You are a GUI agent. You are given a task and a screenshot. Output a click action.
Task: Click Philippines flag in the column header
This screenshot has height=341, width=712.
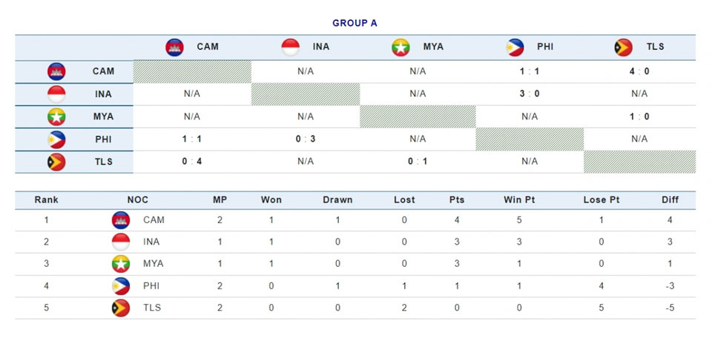515,47
